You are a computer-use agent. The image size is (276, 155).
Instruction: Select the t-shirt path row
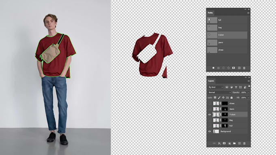pyautogui.click(x=227, y=35)
